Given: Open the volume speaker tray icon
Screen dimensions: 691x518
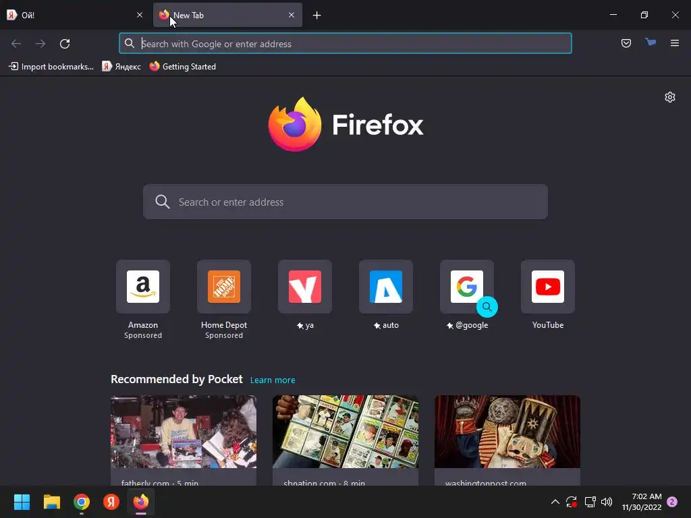Looking at the screenshot, I should pos(607,502).
